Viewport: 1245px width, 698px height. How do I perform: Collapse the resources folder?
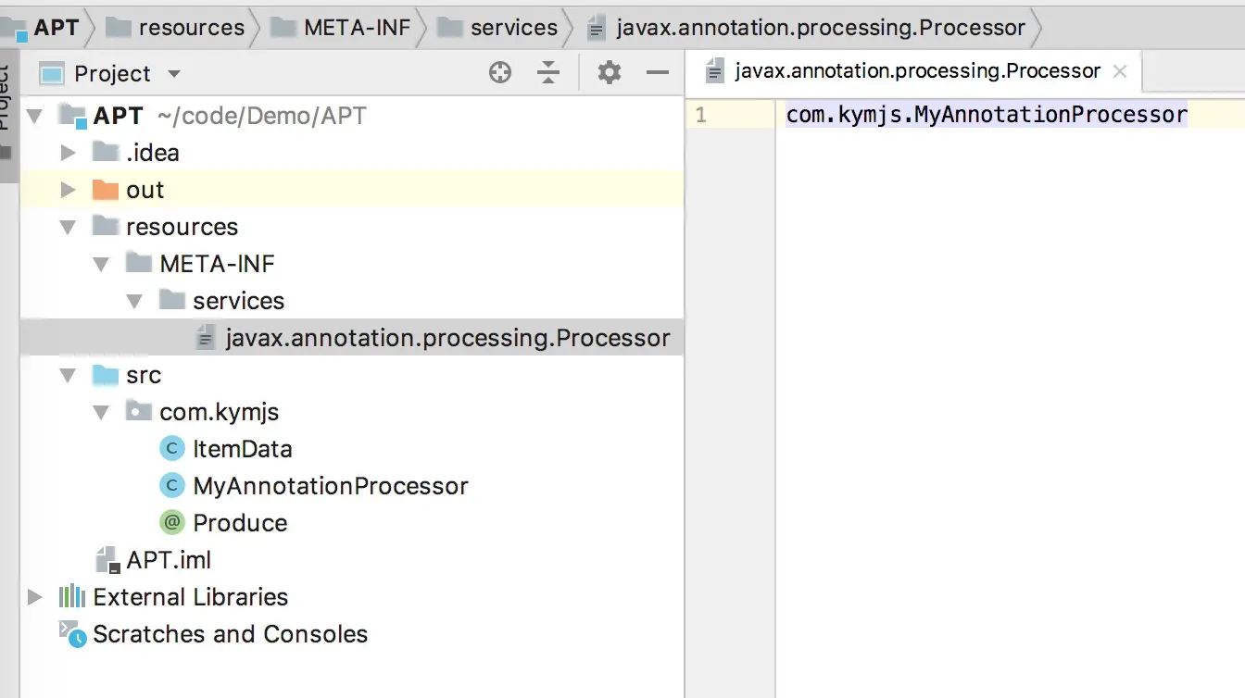(x=68, y=227)
